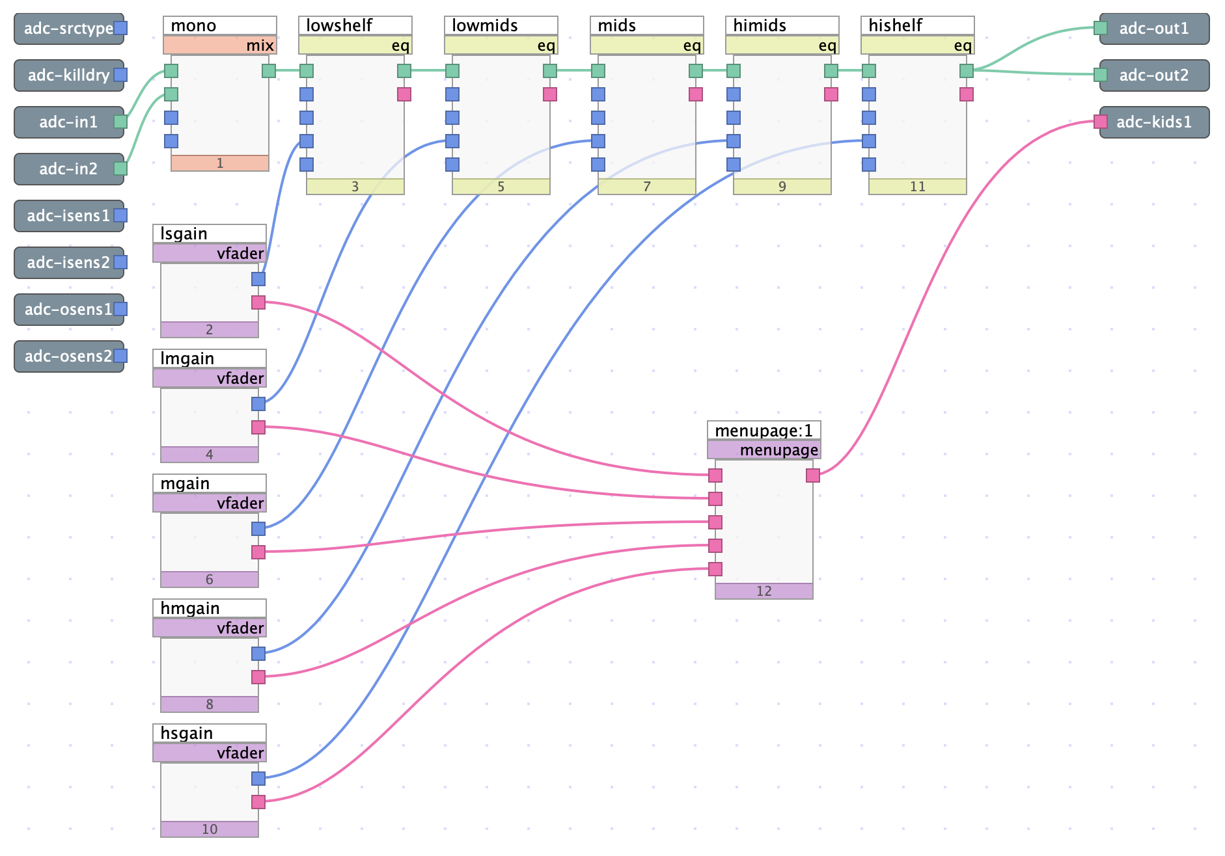Select the mono node title

pos(220,25)
